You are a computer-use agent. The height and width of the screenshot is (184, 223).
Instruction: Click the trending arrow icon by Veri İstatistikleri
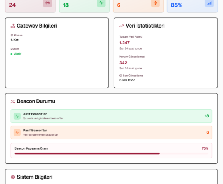122,26
